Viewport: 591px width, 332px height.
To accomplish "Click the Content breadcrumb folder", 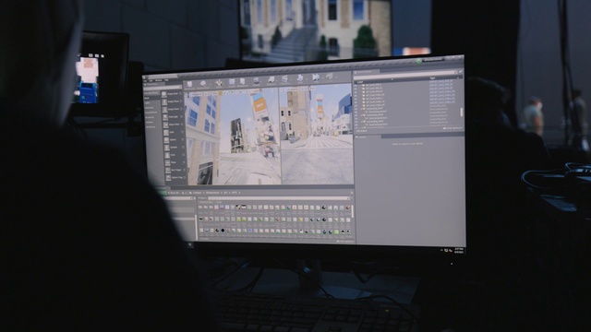I will click(197, 193).
